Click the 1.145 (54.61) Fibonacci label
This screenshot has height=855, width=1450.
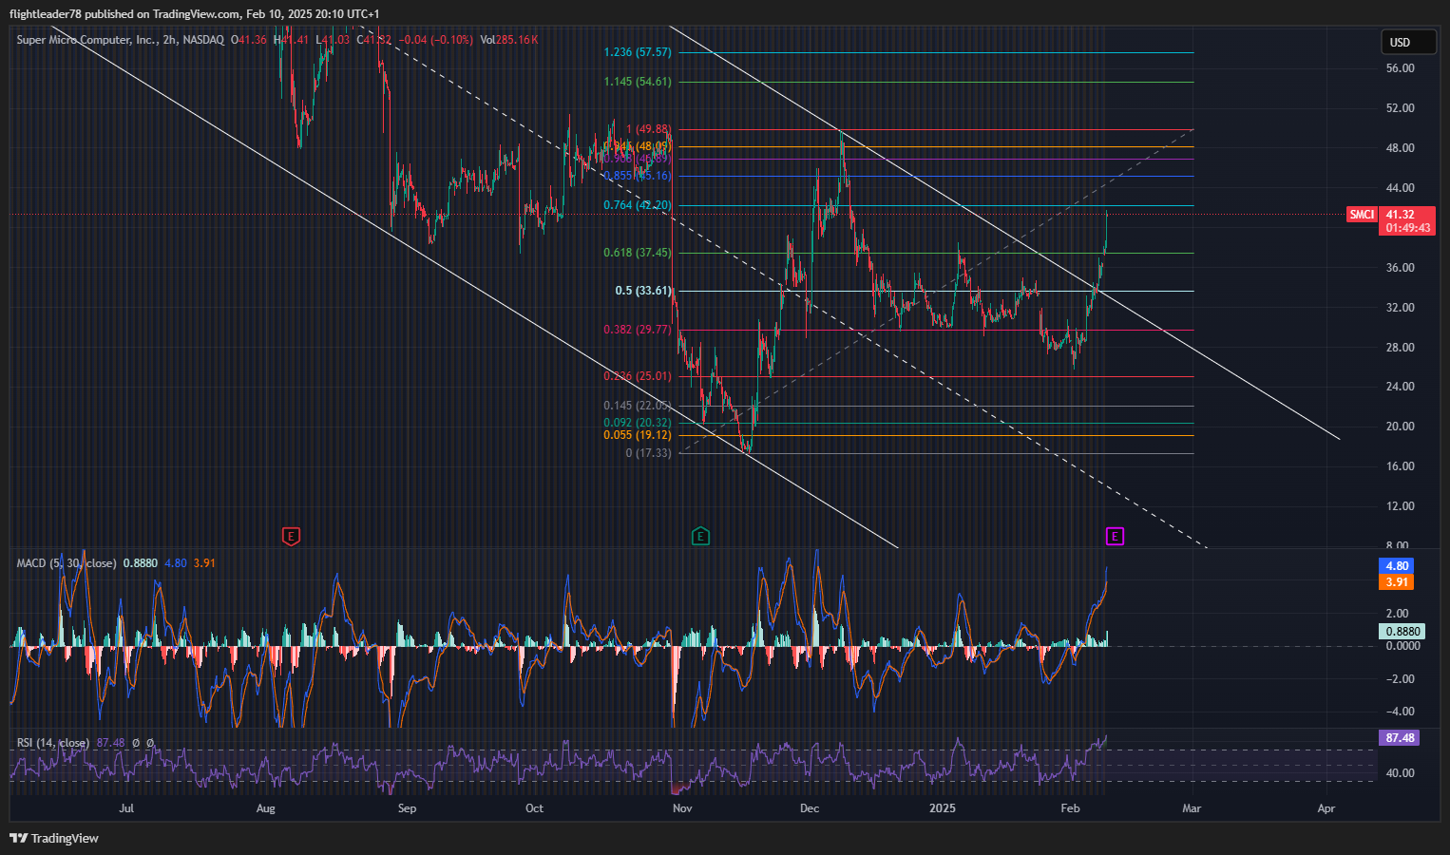(638, 83)
